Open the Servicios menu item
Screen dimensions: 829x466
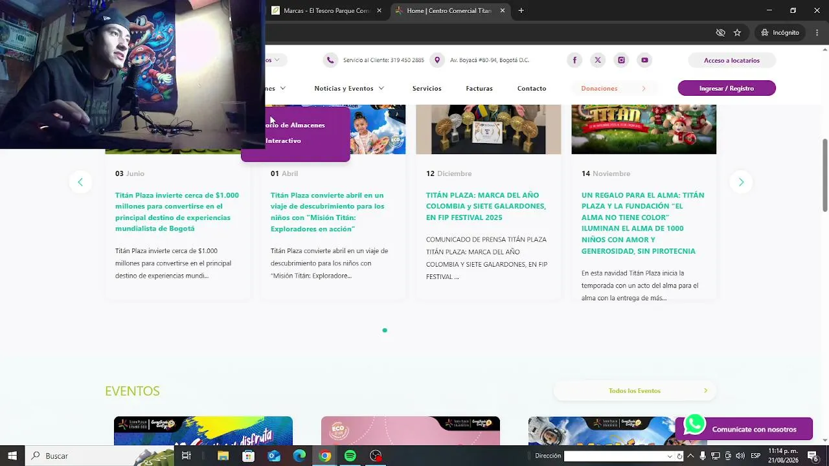pos(427,88)
